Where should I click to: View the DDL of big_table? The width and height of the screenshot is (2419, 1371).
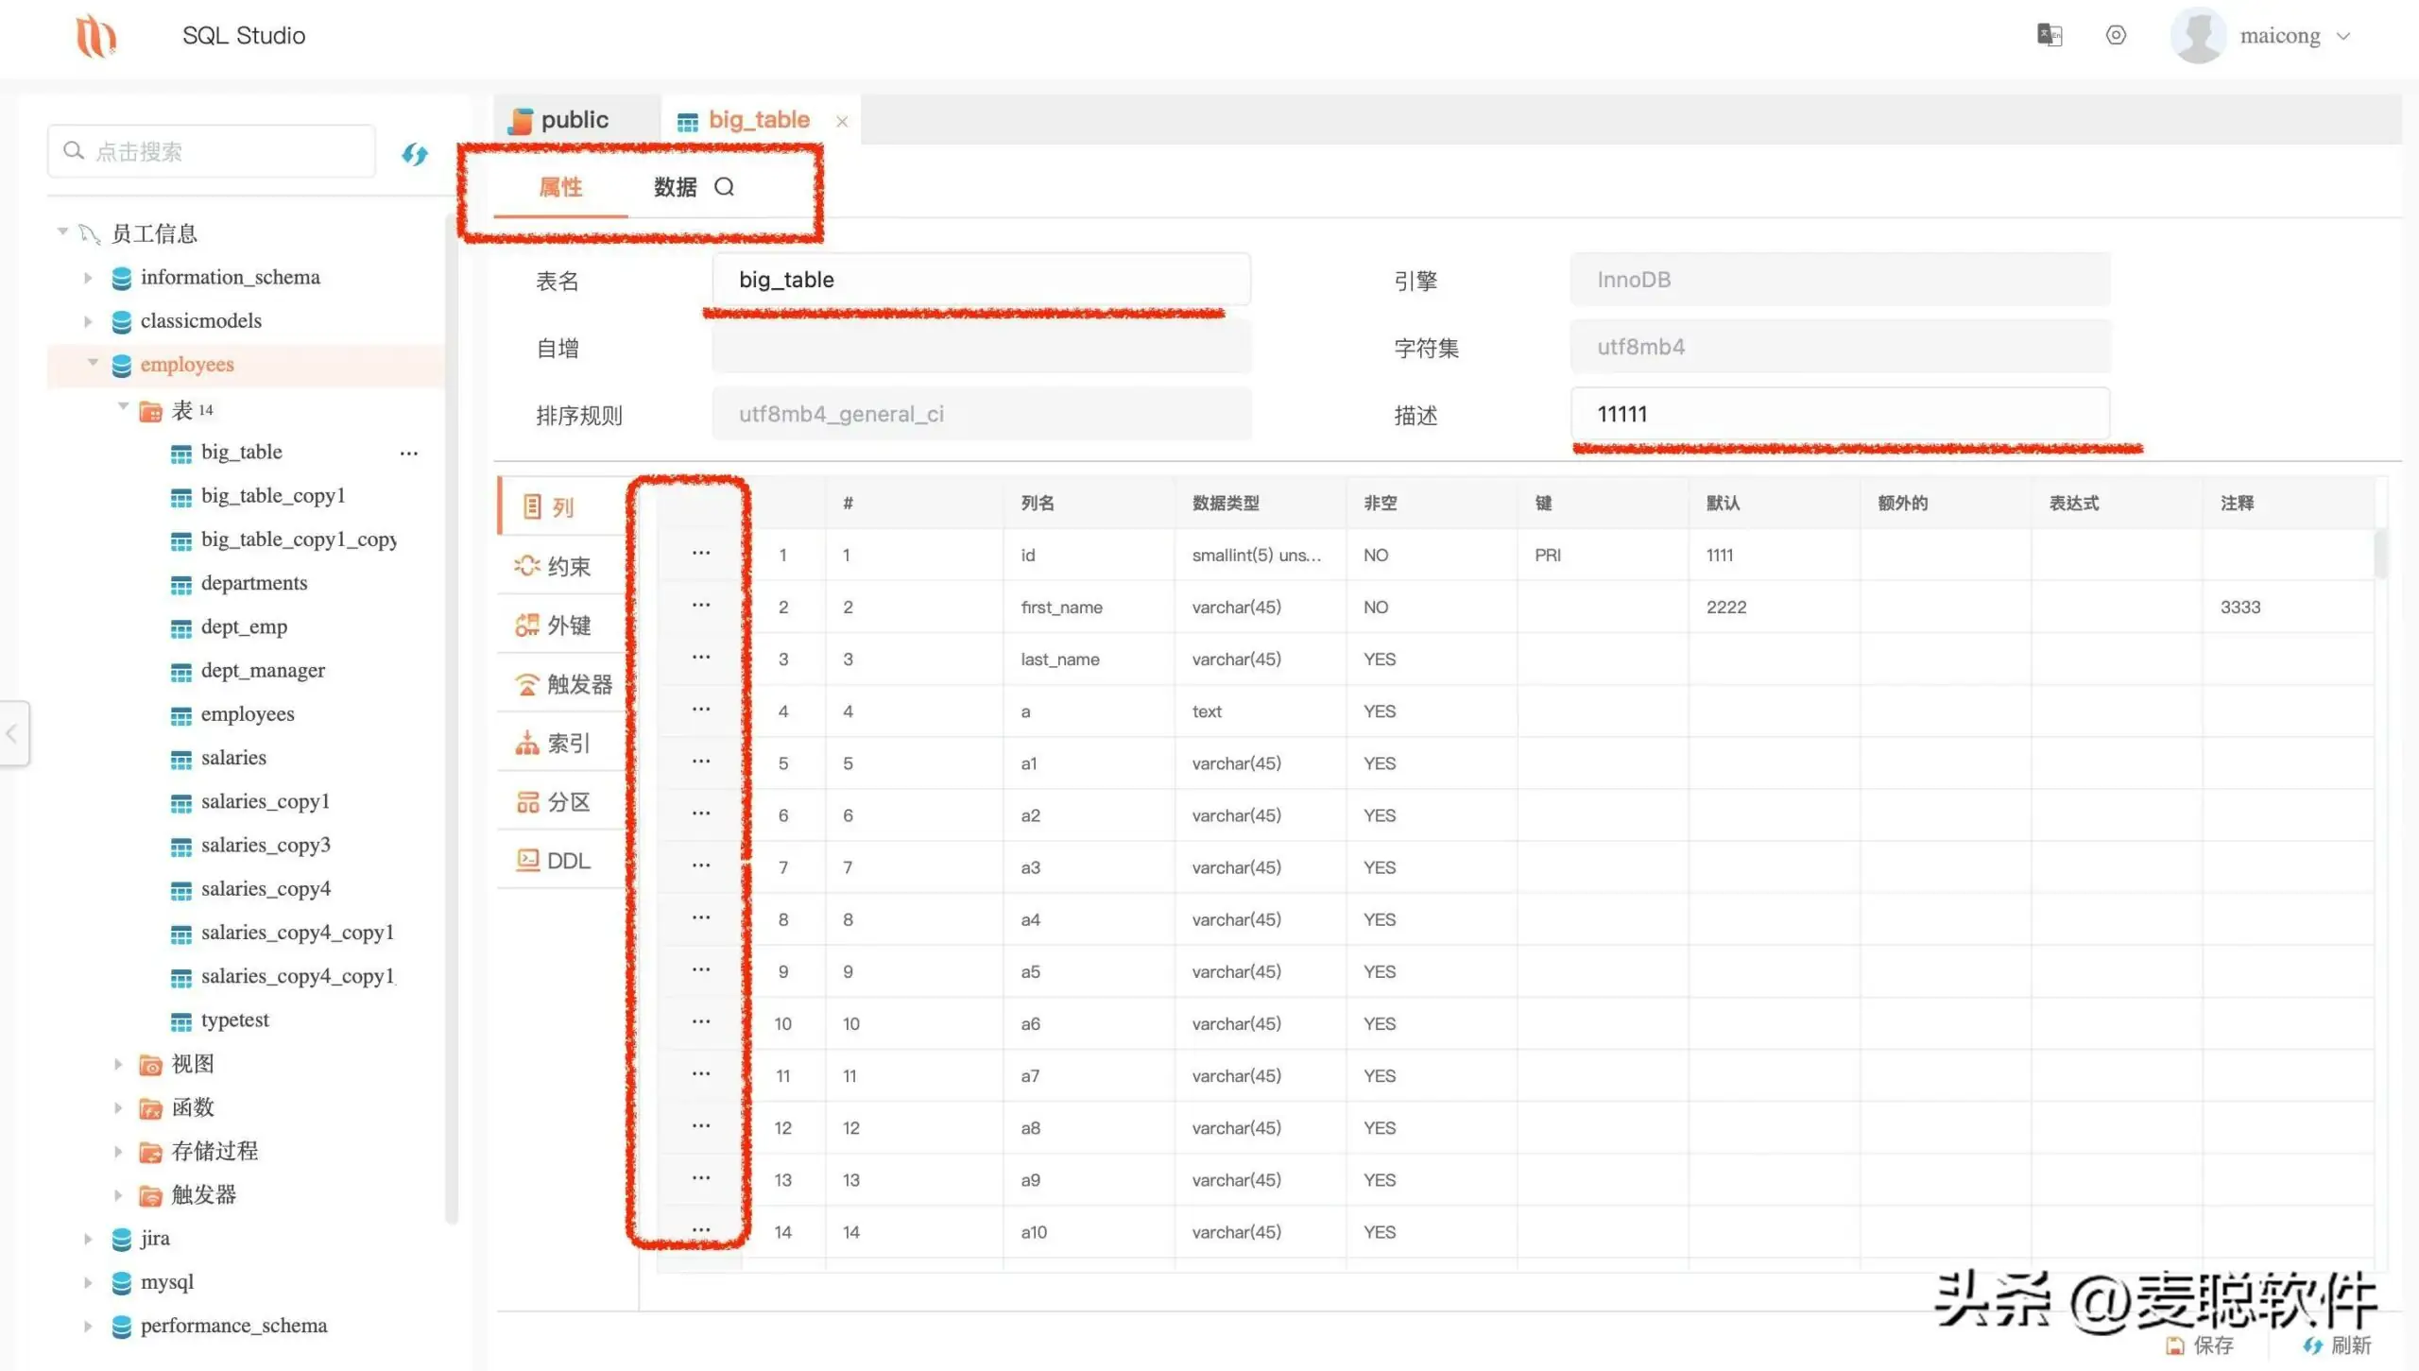coord(562,860)
